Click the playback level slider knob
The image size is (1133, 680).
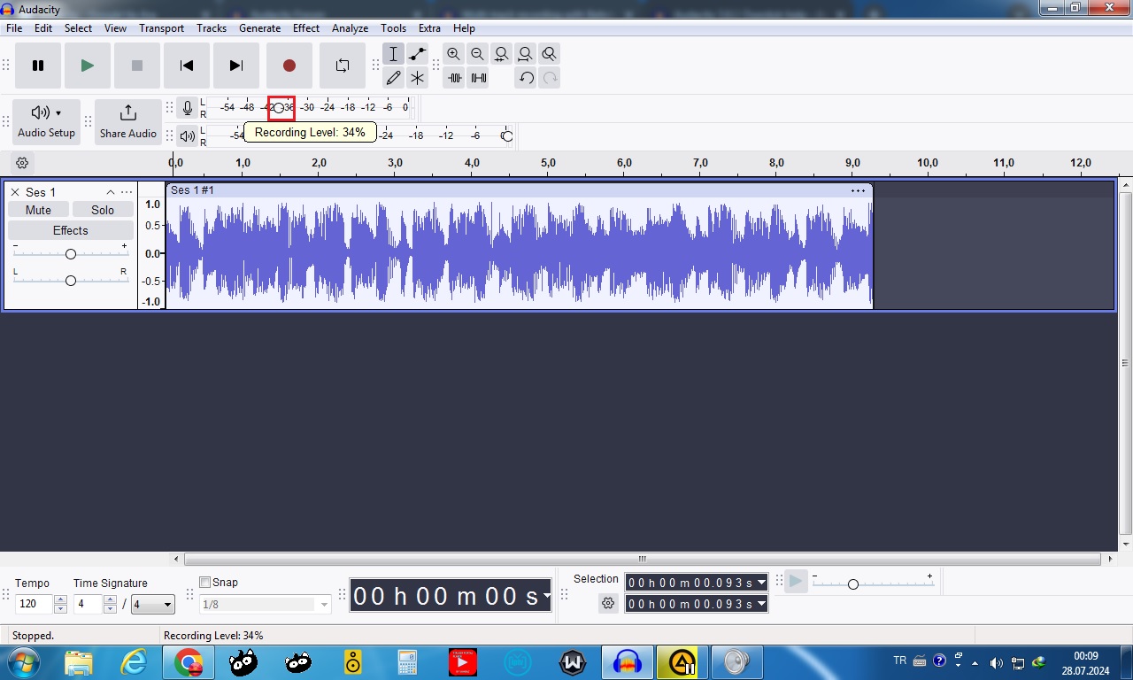pyautogui.click(x=507, y=136)
